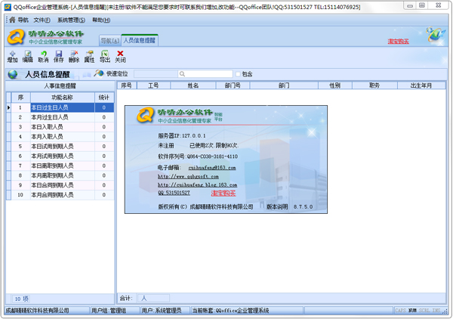Viewport: 453px width, 319px height.
Task: Open the cuihuafeng@163.com email link
Action: pyautogui.click(x=212, y=168)
